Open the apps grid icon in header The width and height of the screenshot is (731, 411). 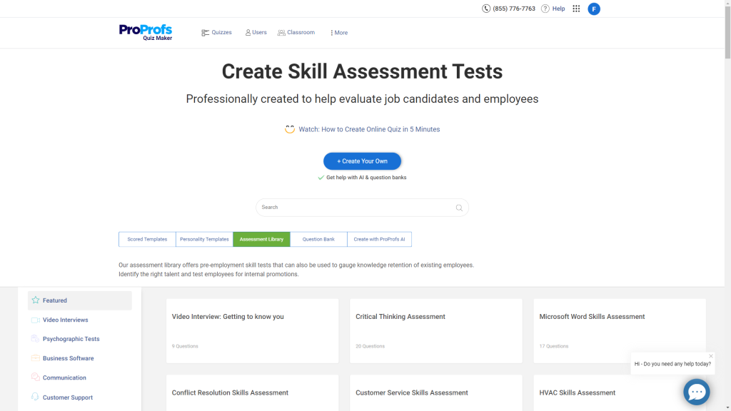click(x=576, y=9)
